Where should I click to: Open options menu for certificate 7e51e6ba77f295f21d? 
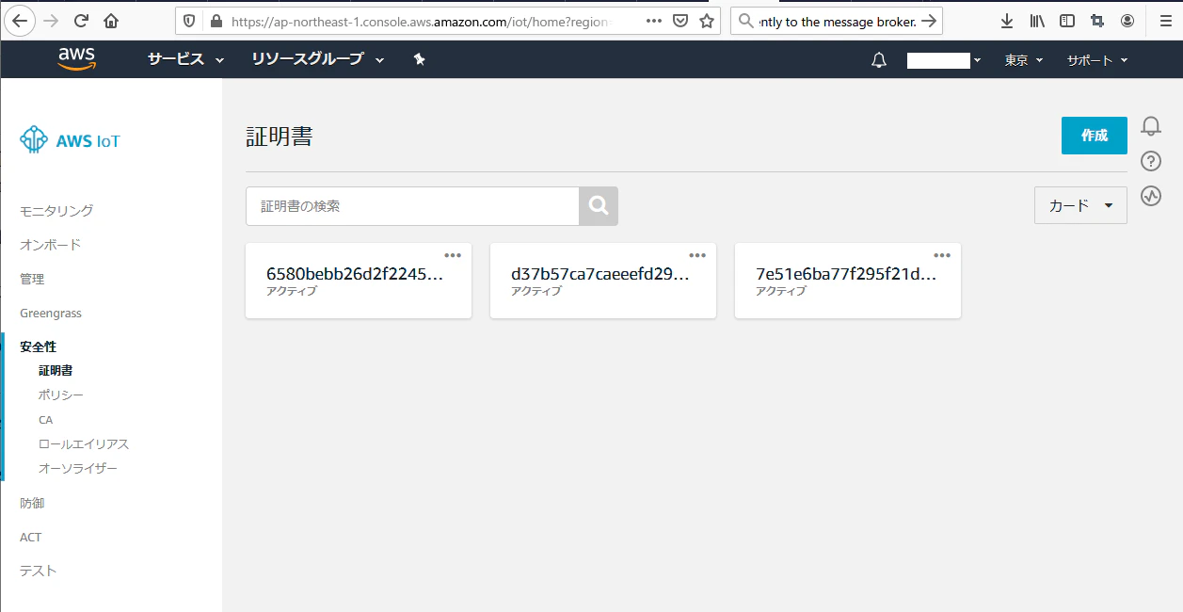coord(942,255)
